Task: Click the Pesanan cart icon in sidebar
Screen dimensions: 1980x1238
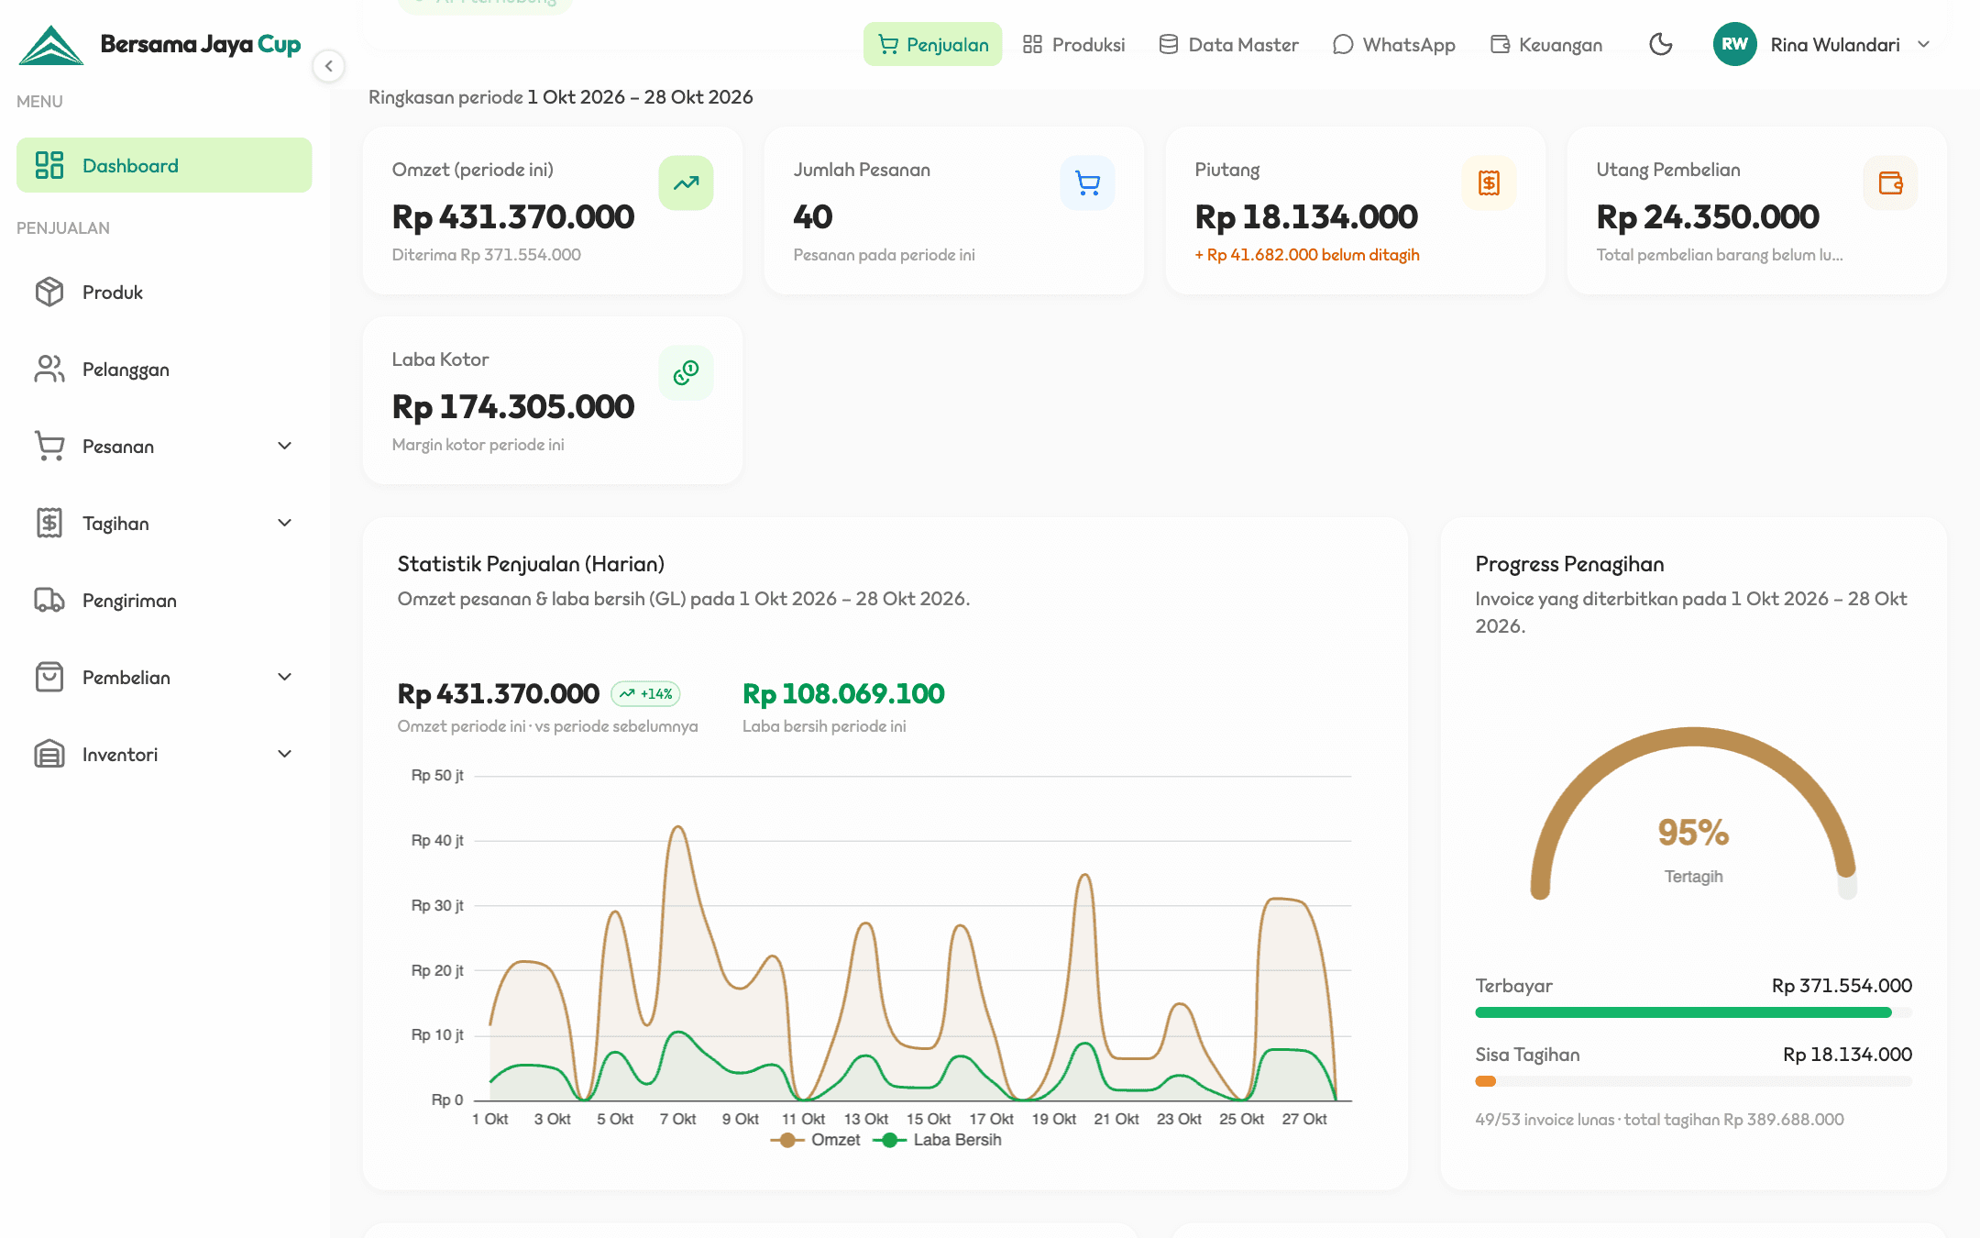Action: [49, 446]
